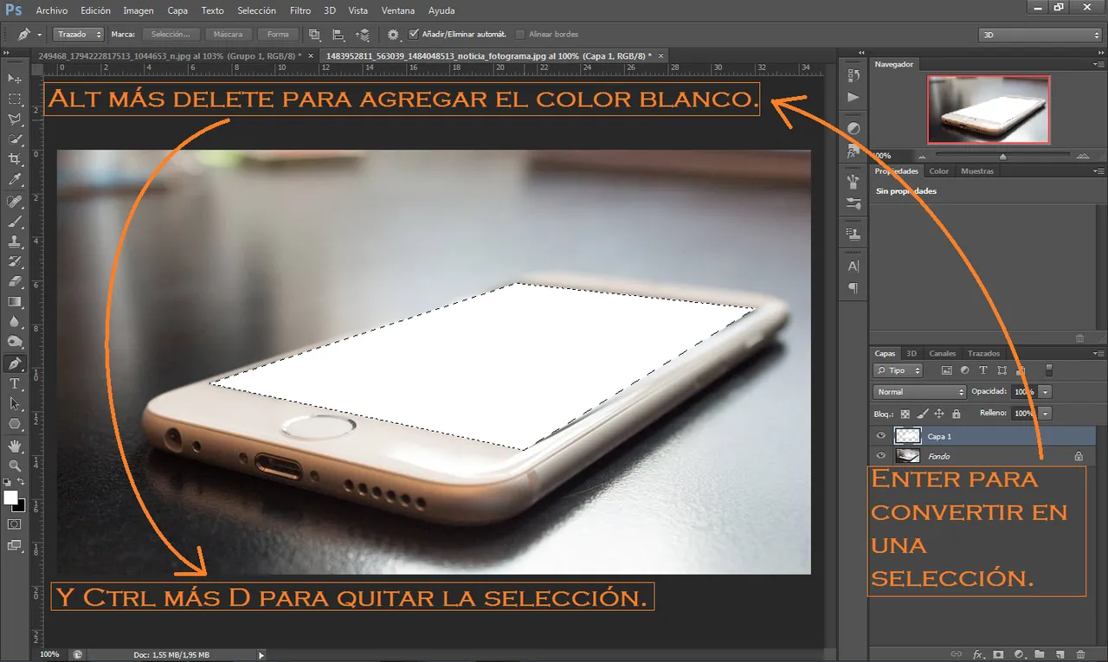Switch to Muestras tab
Screen dimensions: 1108x662
click(x=977, y=170)
